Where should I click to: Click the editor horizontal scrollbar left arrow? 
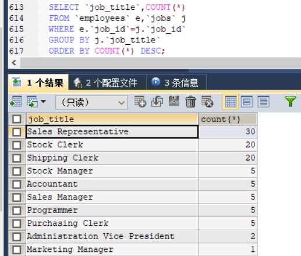tap(14, 63)
